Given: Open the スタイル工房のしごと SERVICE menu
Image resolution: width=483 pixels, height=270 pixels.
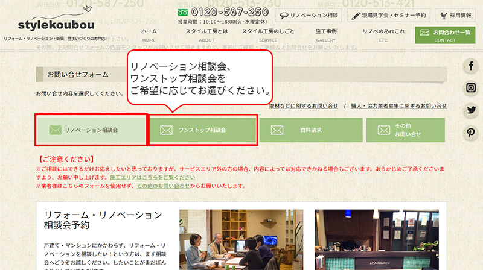Looking at the screenshot, I should pos(268,35).
